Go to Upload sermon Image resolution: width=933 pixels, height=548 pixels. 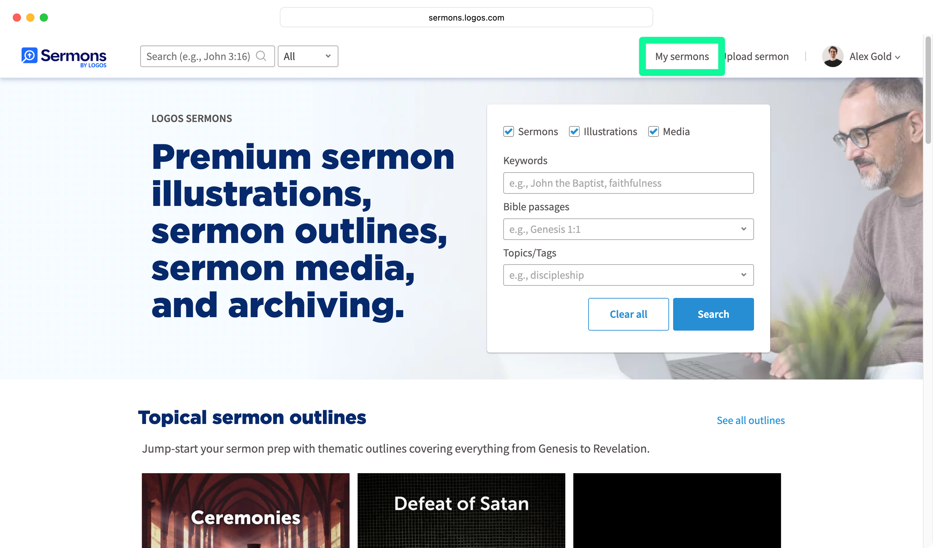tap(757, 56)
